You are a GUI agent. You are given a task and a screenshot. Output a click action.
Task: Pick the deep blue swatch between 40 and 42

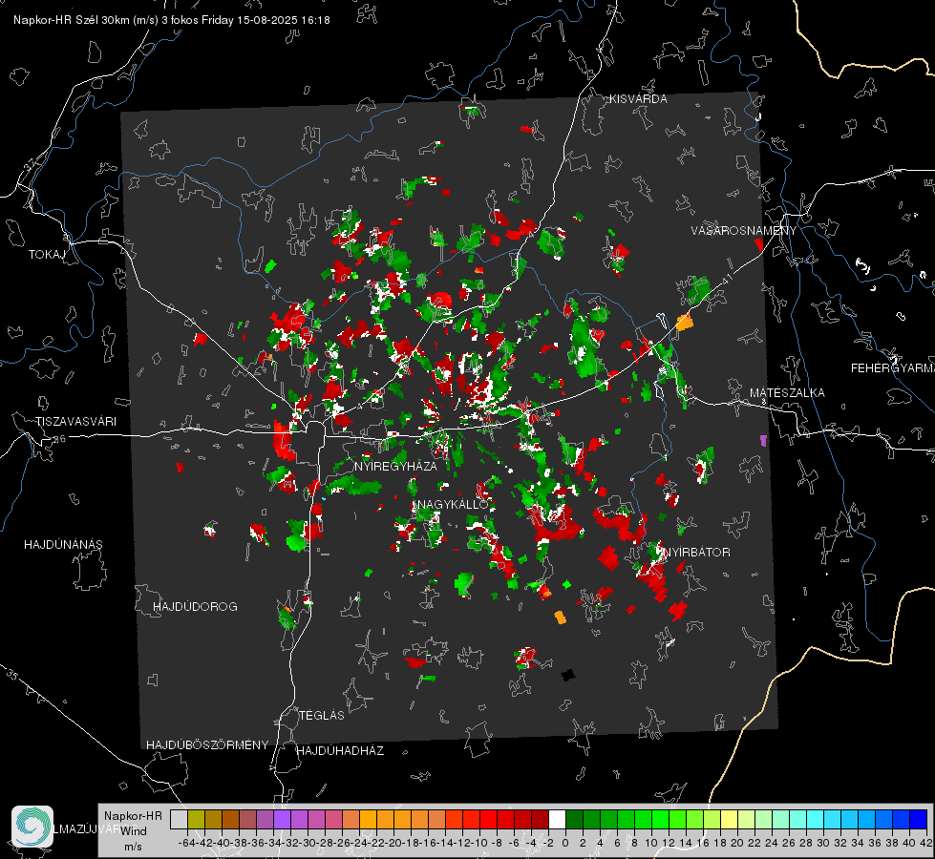pos(919,819)
